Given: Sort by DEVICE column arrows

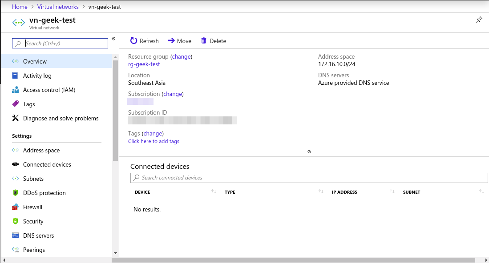Looking at the screenshot, I should pyautogui.click(x=214, y=191).
